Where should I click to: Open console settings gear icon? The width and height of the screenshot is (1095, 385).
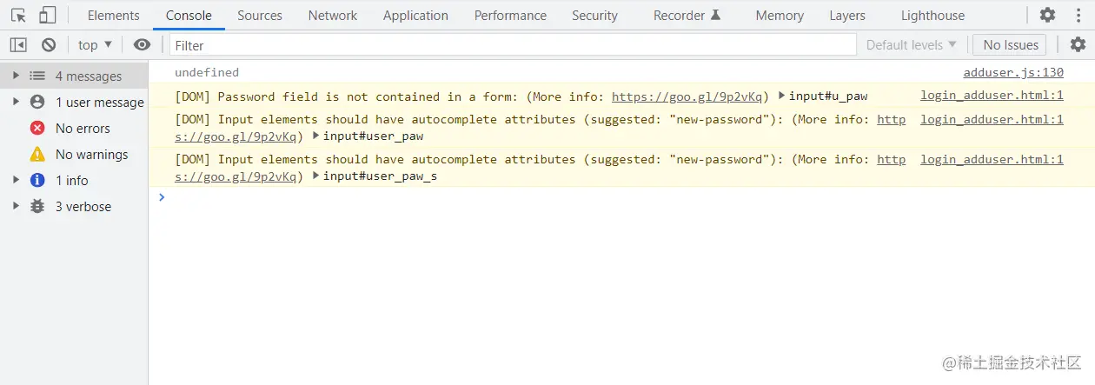[1078, 44]
